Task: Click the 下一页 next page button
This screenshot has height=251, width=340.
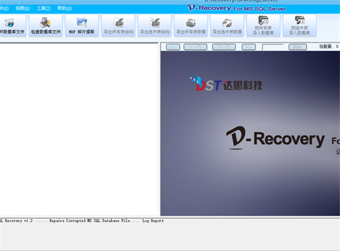Action: point(224,47)
